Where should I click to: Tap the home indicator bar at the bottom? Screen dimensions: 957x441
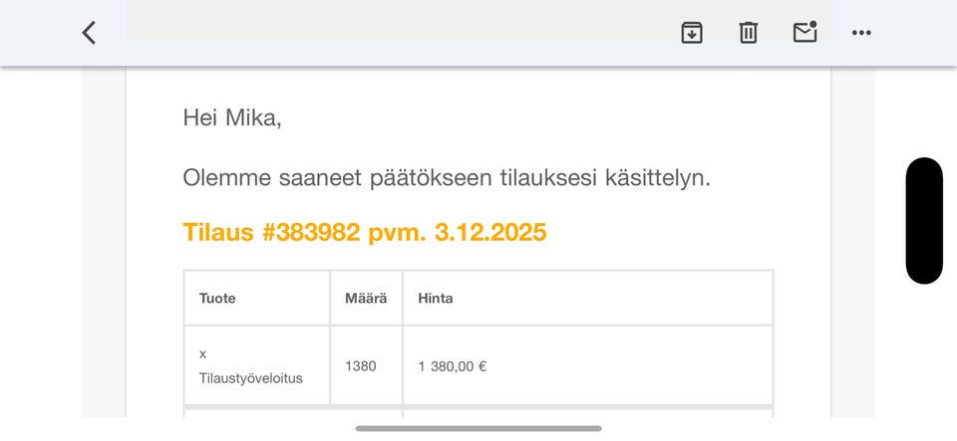click(x=478, y=428)
